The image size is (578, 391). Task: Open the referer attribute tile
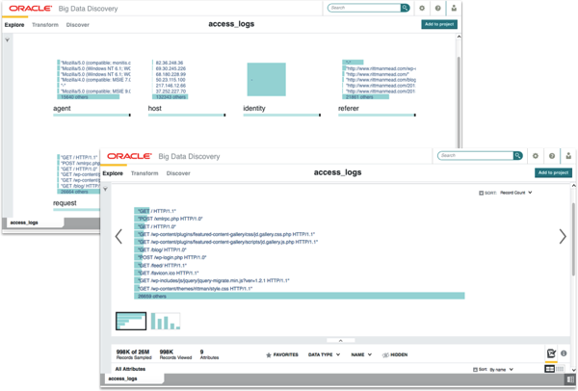point(377,89)
